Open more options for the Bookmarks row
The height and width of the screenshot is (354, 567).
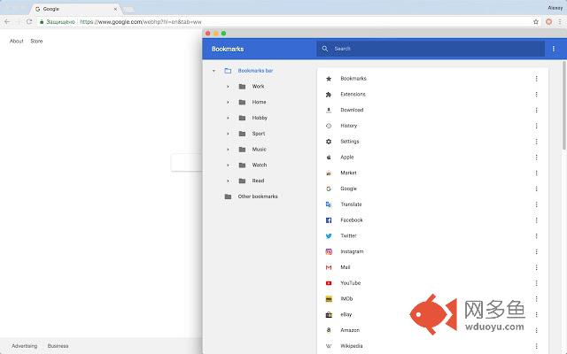pos(536,79)
